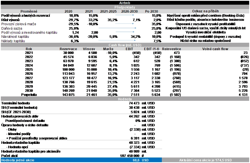
Task: Click the 44 262 operating assets value
Action: [134, 116]
